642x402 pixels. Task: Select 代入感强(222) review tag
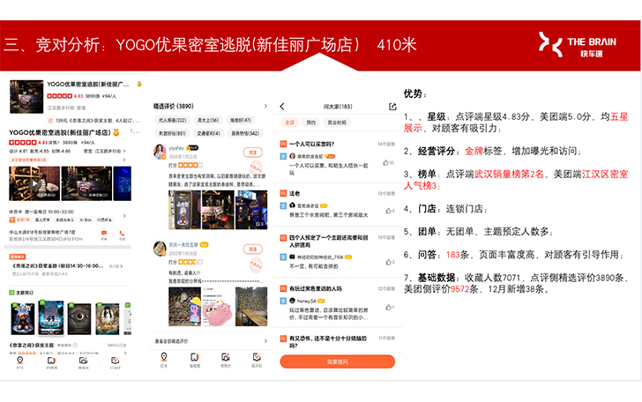[x=172, y=120]
